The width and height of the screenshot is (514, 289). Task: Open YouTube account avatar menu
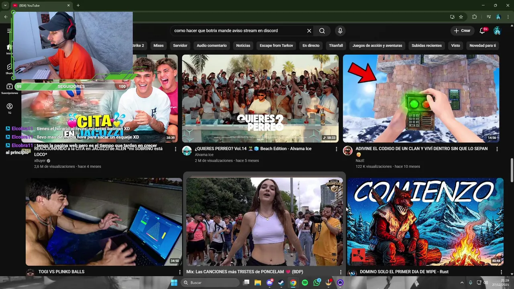coord(497,31)
